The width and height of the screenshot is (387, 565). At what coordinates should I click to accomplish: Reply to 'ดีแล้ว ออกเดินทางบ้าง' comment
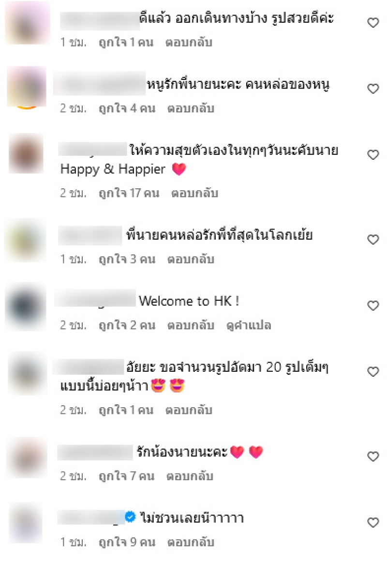coord(189,43)
